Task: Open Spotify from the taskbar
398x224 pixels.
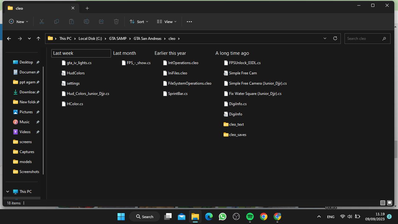Action: click(x=250, y=217)
